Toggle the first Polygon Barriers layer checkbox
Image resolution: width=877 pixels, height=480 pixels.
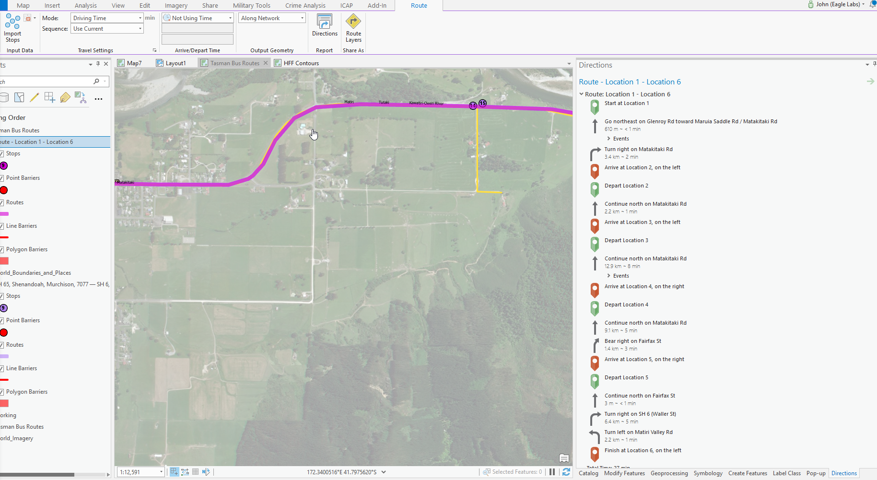(1, 250)
